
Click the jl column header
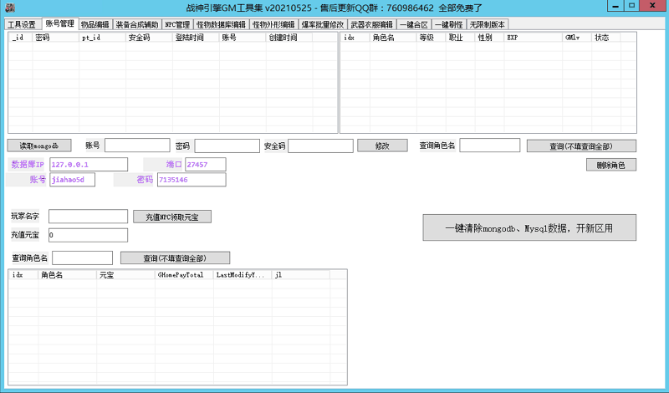[301, 275]
